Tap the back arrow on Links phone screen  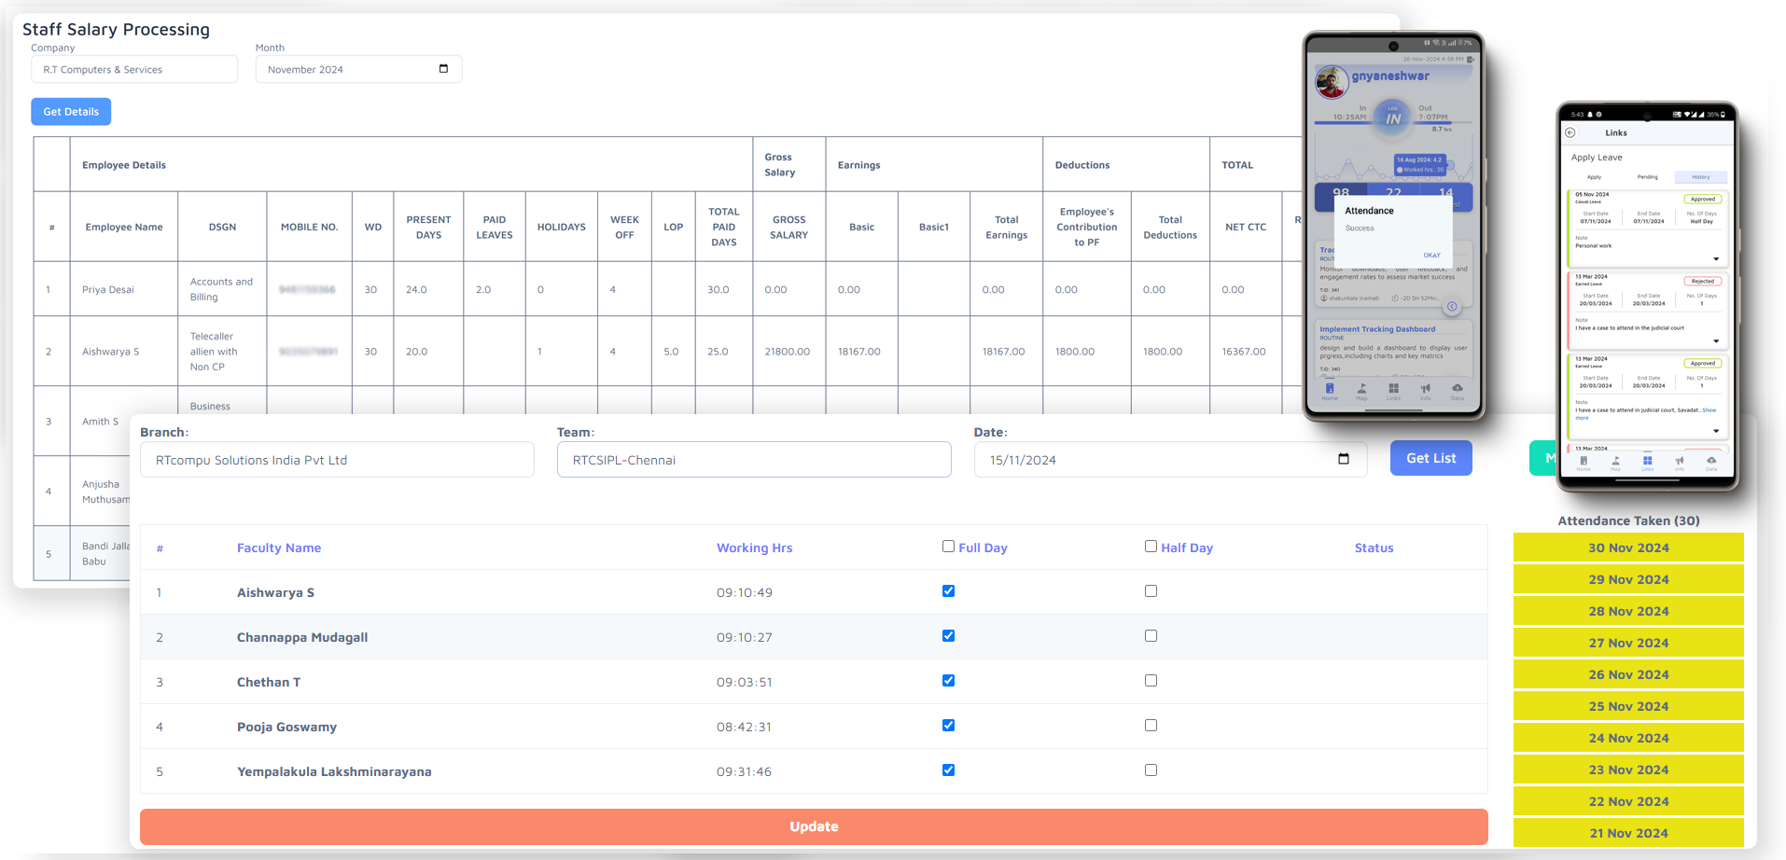coord(1570,132)
